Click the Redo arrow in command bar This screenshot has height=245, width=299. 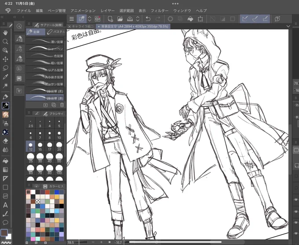coord(158,19)
